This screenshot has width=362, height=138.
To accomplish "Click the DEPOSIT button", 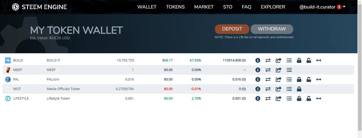I will click(x=232, y=29).
